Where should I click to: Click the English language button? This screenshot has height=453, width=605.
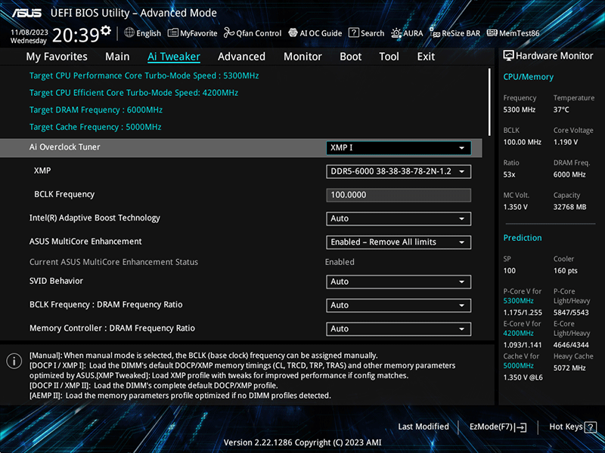pyautogui.click(x=143, y=33)
